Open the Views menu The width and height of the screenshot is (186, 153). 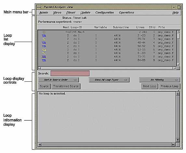[x=57, y=12]
